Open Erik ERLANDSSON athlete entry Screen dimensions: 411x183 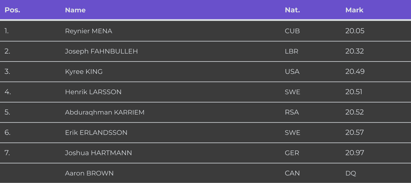pyautogui.click(x=96, y=132)
